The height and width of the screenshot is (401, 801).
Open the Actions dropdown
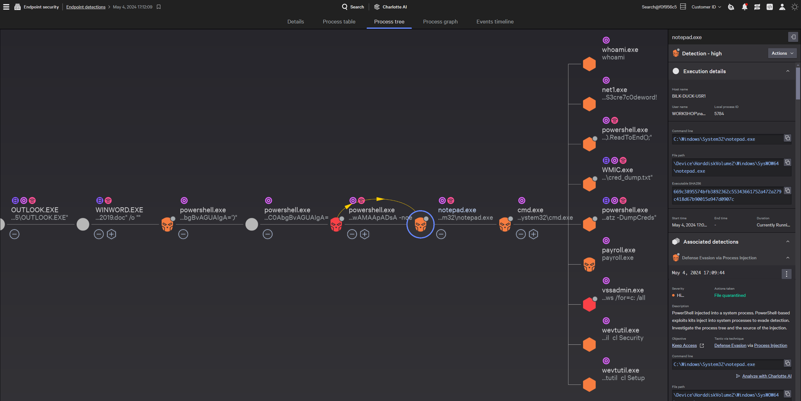coord(782,53)
